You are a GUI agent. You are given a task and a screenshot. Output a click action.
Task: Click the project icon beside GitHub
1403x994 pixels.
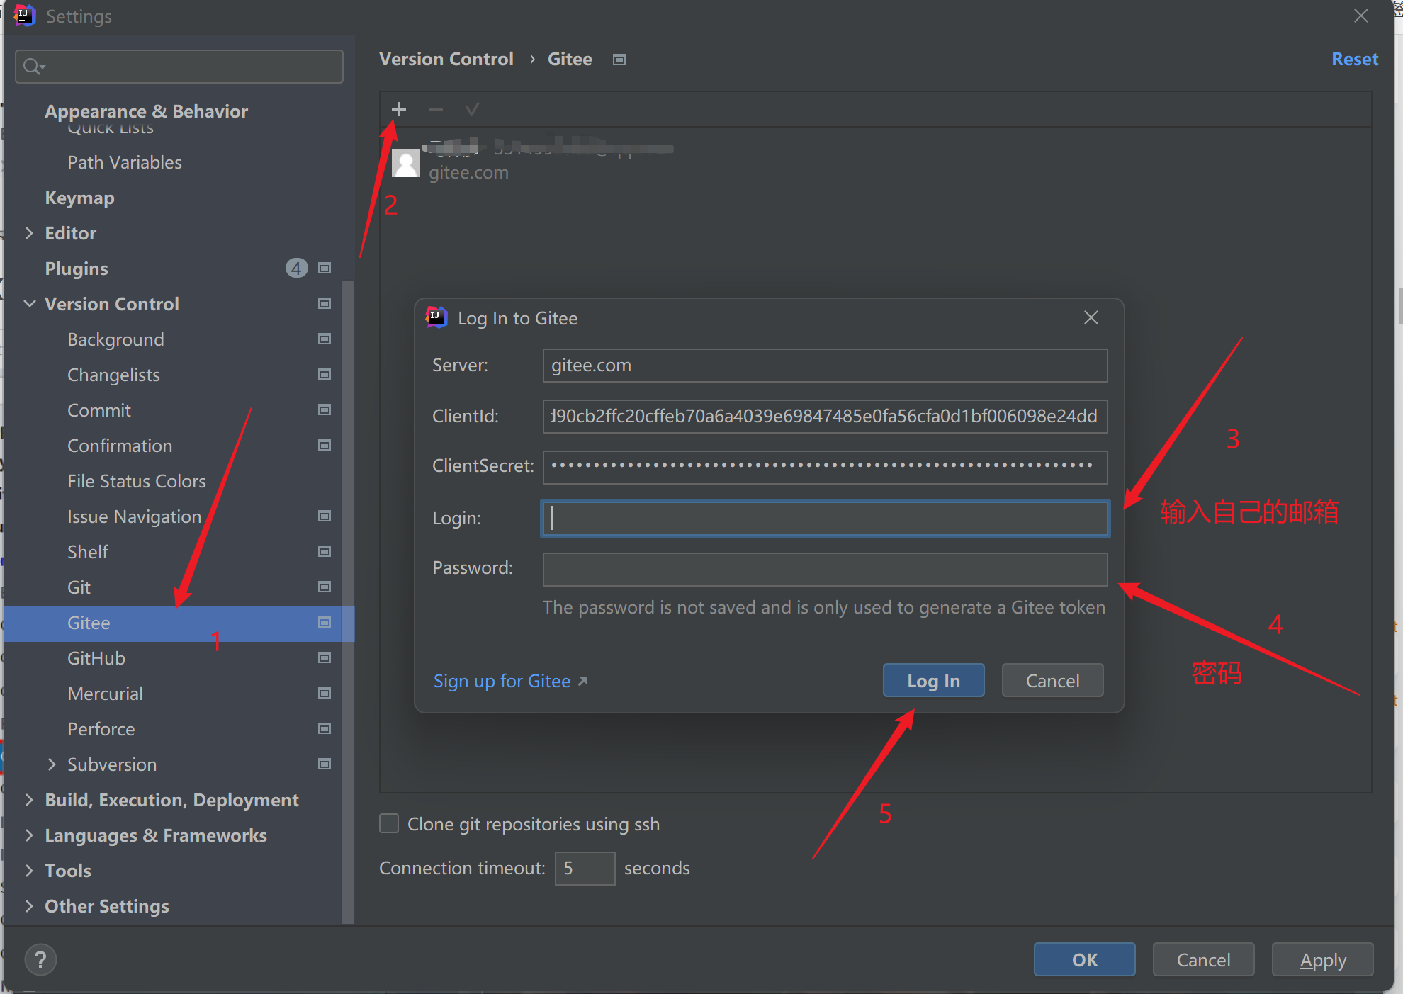pos(325,657)
